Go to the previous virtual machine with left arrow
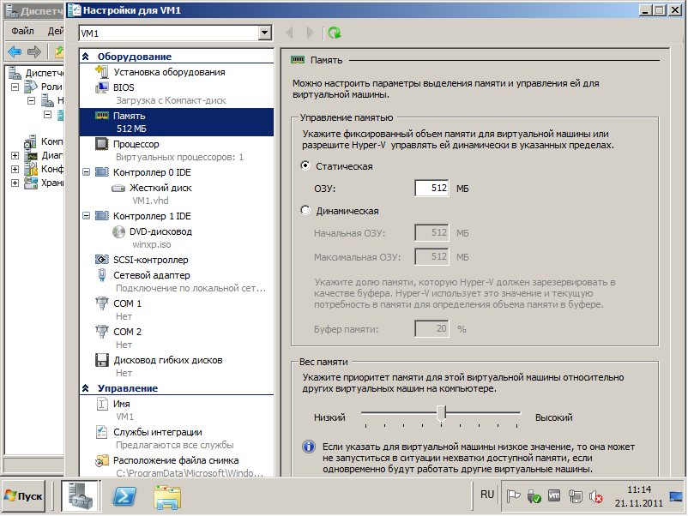Image resolution: width=688 pixels, height=516 pixels. coord(290,33)
